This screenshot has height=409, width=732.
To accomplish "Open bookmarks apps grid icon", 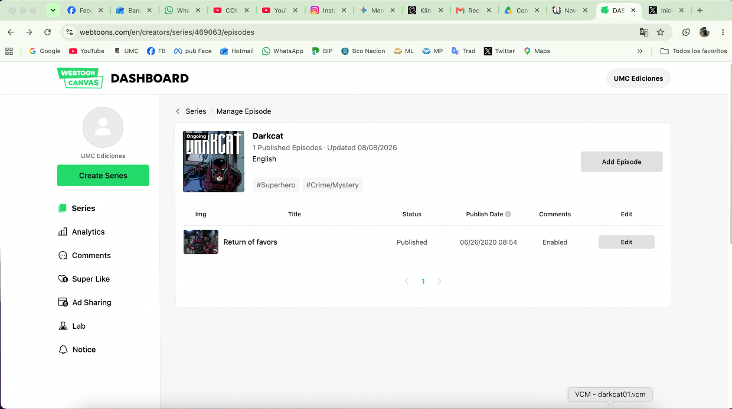I will click(x=9, y=51).
